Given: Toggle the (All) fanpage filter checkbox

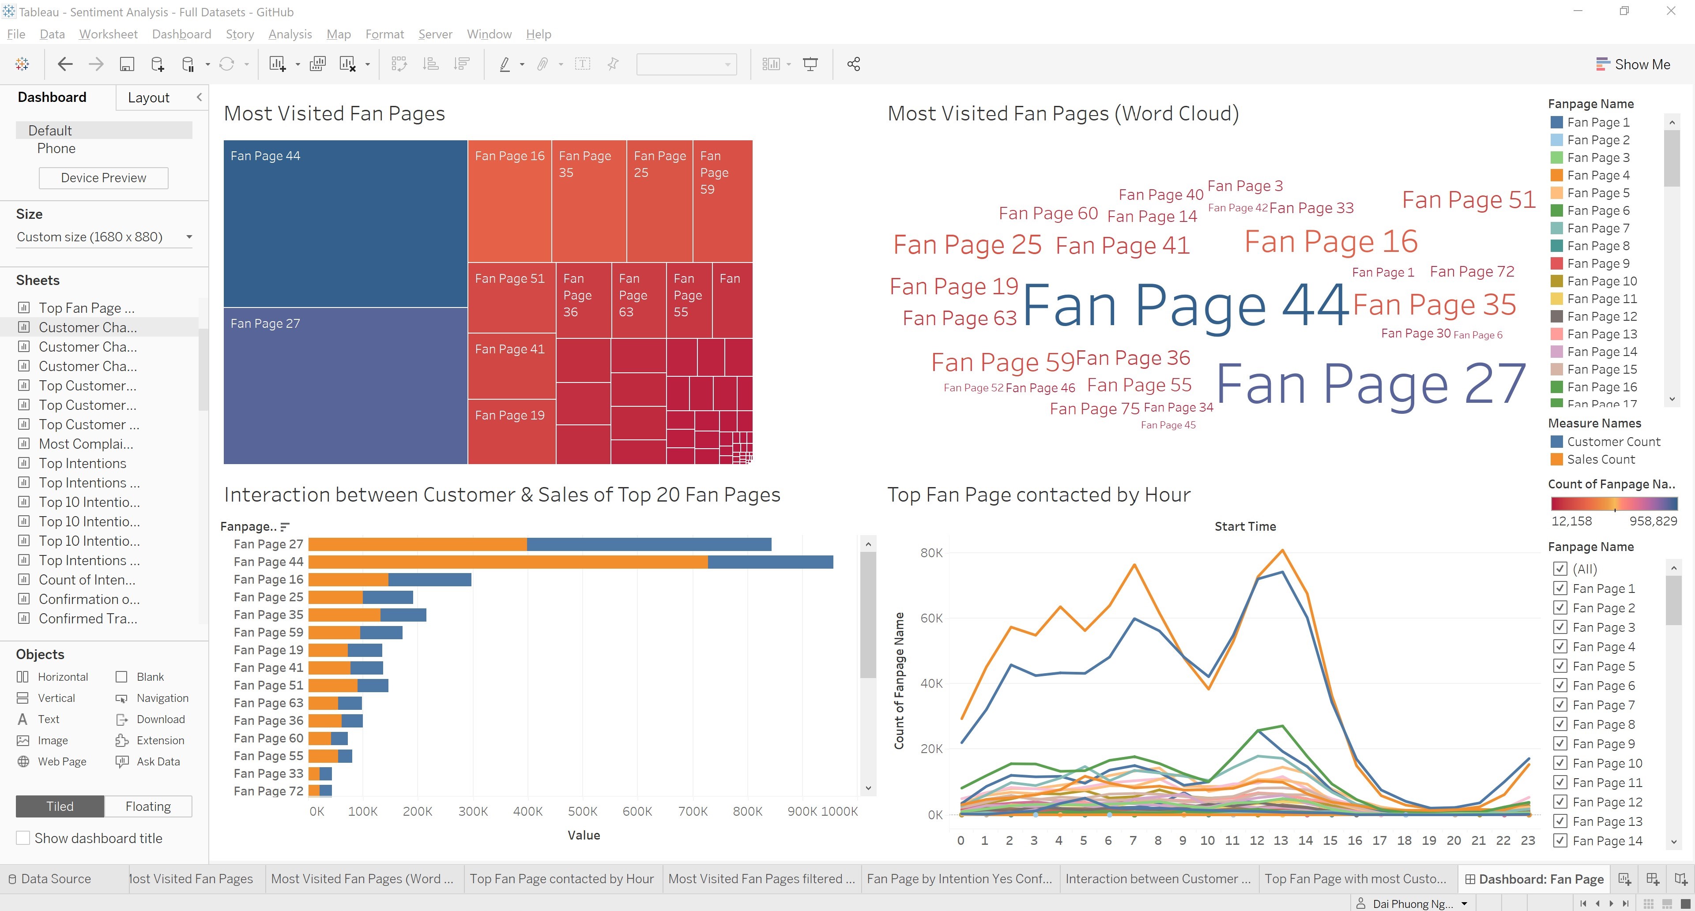Looking at the screenshot, I should coord(1560,568).
